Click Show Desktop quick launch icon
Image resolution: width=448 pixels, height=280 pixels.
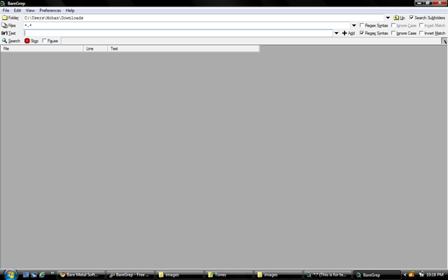(26, 275)
